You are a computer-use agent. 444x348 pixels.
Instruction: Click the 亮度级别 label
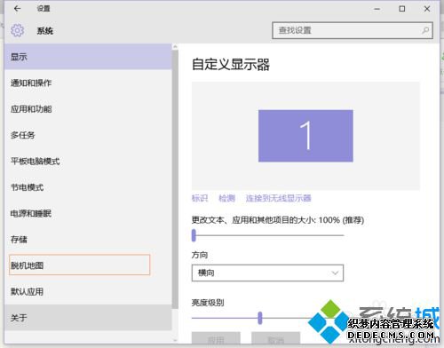[x=208, y=303]
